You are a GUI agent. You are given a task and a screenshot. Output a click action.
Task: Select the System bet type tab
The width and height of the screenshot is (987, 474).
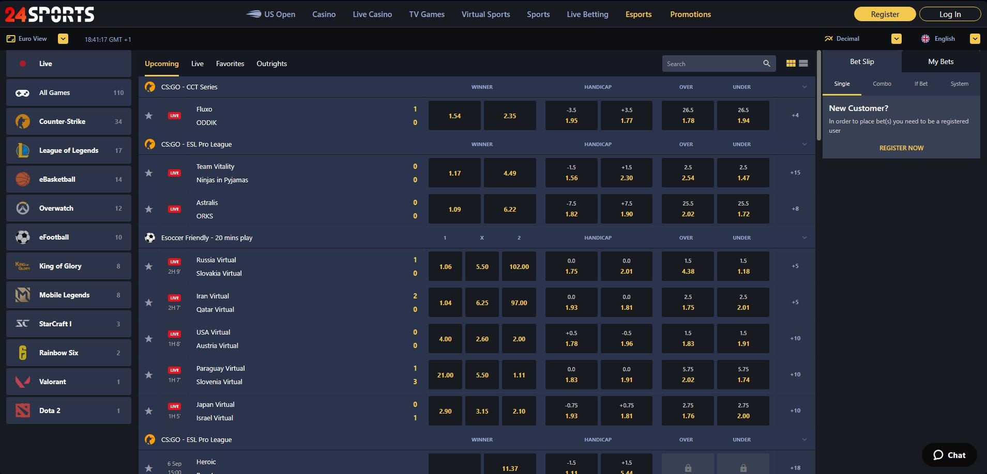[x=960, y=84]
